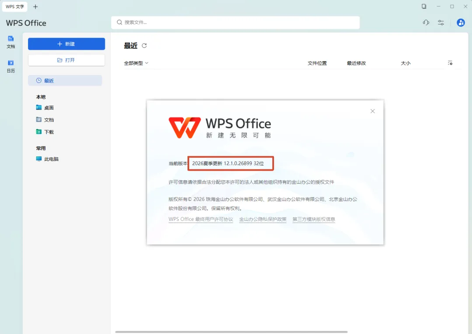This screenshot has height=334, width=472.
Task: Open the 日历 calendar sidebar icon
Action: [x=11, y=66]
